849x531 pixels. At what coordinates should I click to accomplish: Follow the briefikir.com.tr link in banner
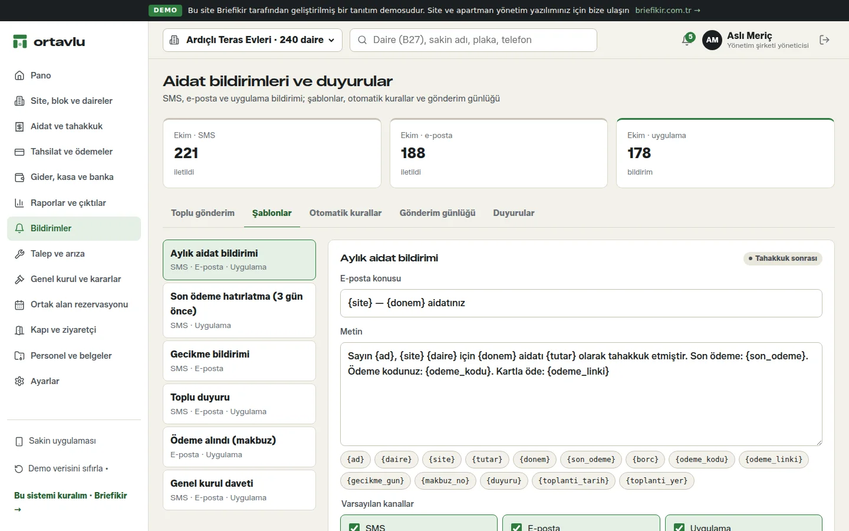(668, 10)
